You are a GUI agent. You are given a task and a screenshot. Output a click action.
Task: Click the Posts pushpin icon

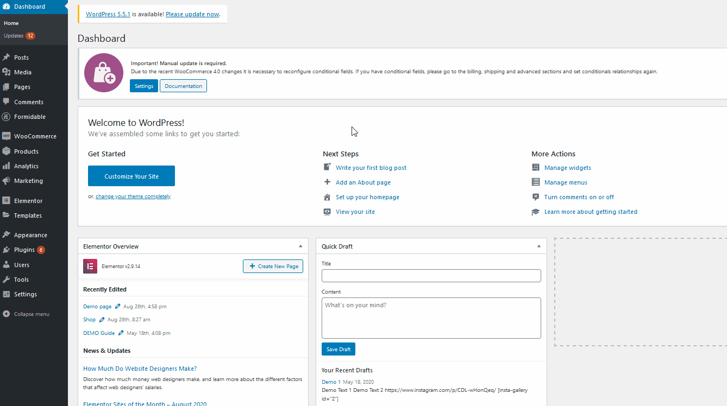pyautogui.click(x=6, y=57)
